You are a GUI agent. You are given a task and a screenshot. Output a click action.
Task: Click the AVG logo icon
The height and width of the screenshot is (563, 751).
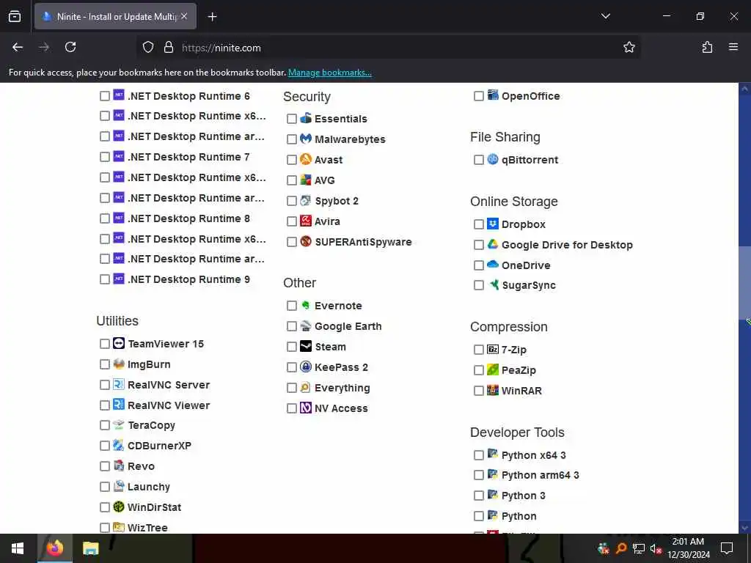(x=306, y=180)
